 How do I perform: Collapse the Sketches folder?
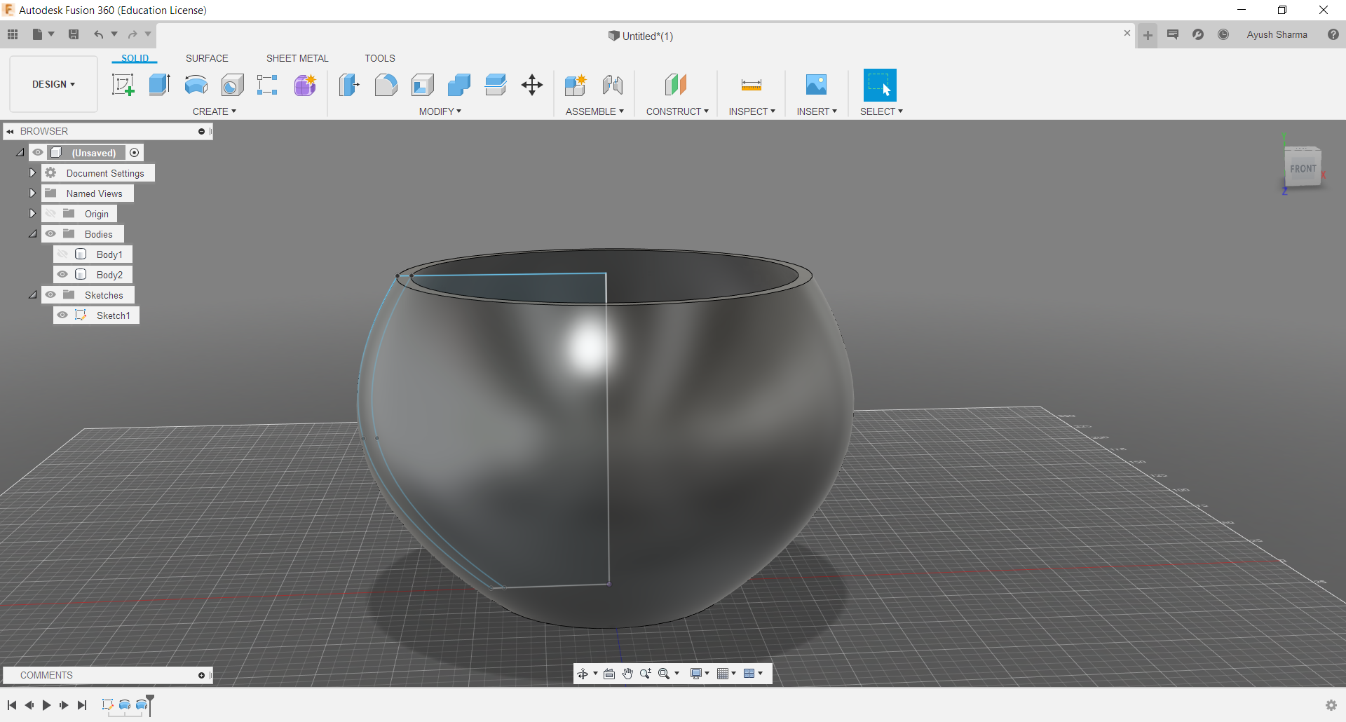[32, 295]
